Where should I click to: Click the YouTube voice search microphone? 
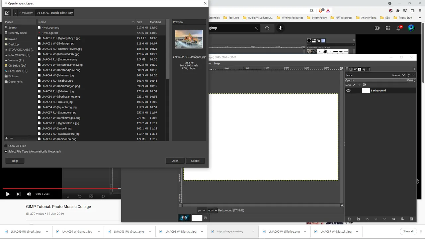click(281, 28)
